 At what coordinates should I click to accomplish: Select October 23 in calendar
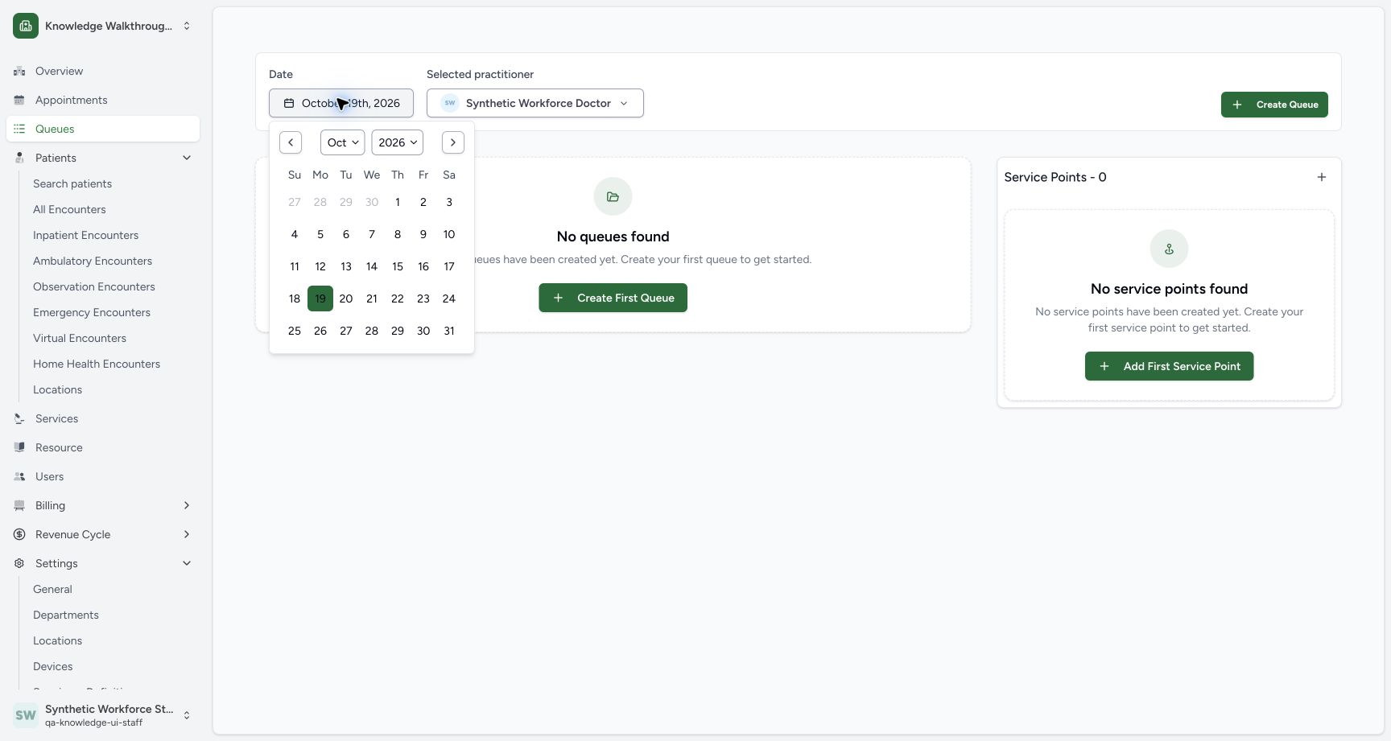[x=423, y=298]
